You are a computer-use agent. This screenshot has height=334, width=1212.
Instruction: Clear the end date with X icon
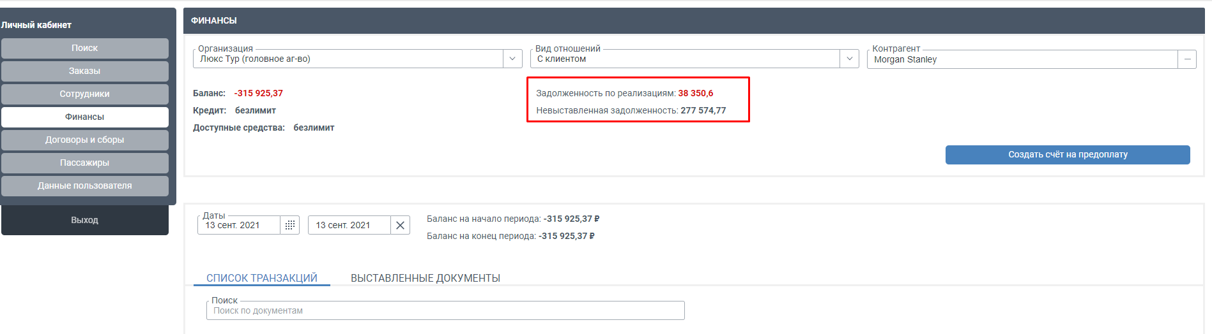(400, 225)
